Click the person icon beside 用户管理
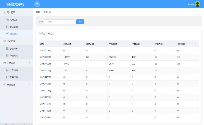This screenshot has width=204, height=125. pyautogui.click(x=4, y=12)
